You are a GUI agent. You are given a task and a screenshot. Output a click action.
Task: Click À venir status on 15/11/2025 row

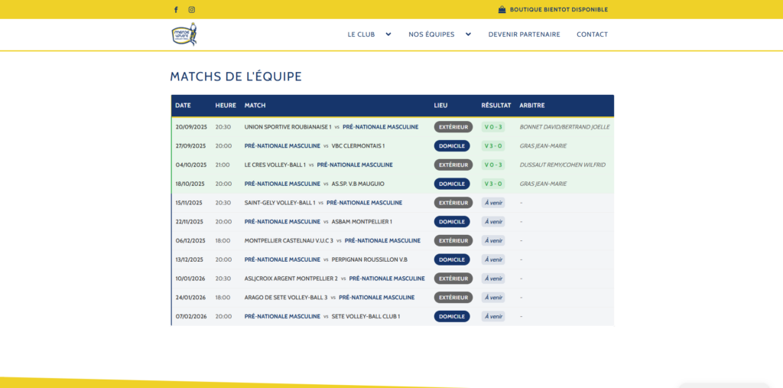tap(493, 203)
